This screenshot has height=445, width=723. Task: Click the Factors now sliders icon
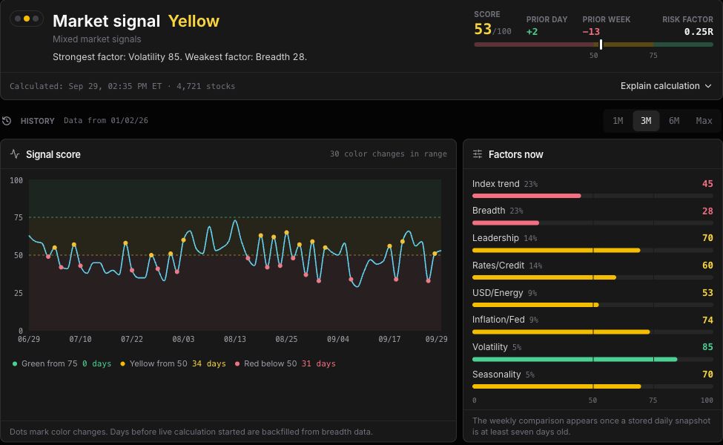(x=478, y=154)
